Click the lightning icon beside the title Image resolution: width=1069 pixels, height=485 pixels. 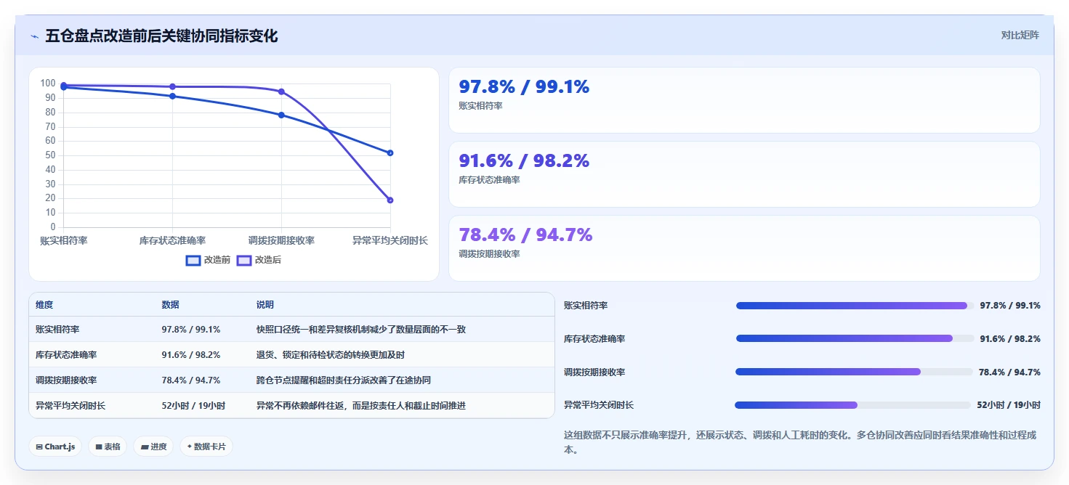point(34,36)
